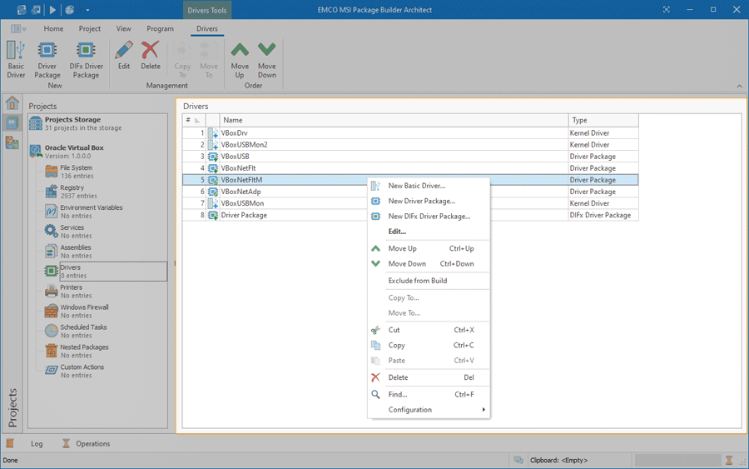Switch to the View ribbon tab
749x469 pixels.
[x=124, y=28]
